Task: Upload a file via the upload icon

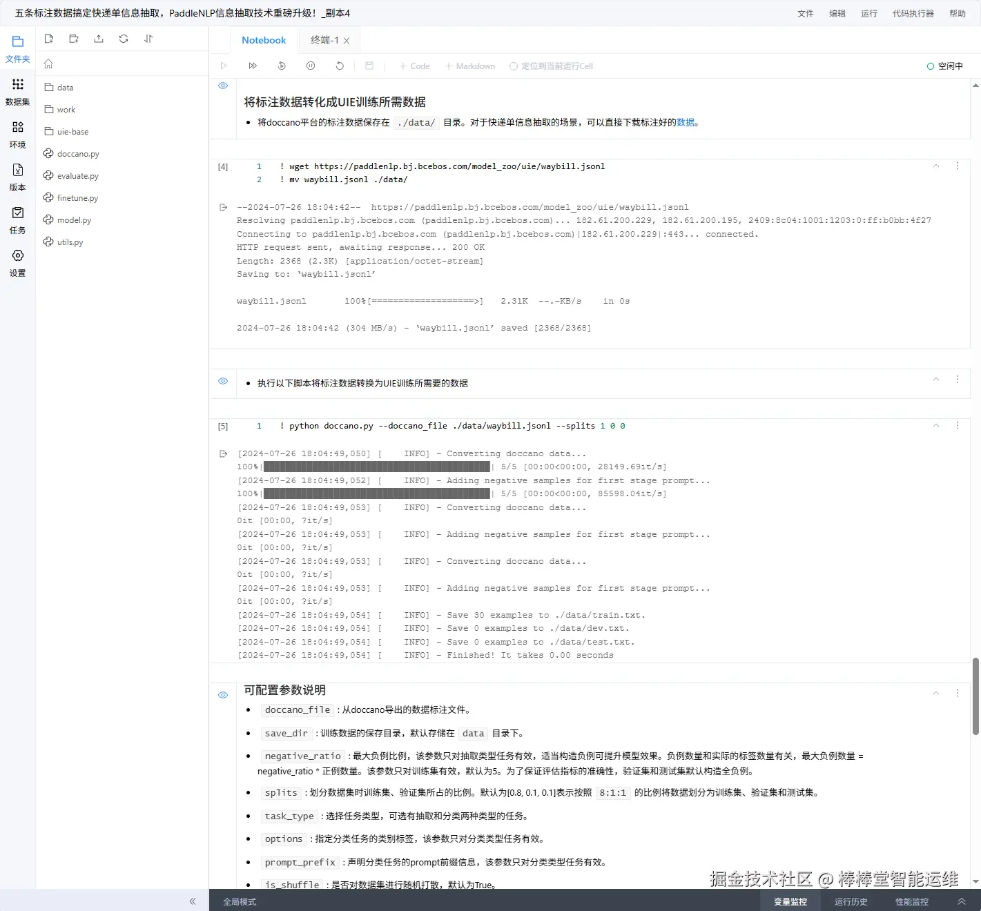Action: [x=99, y=39]
